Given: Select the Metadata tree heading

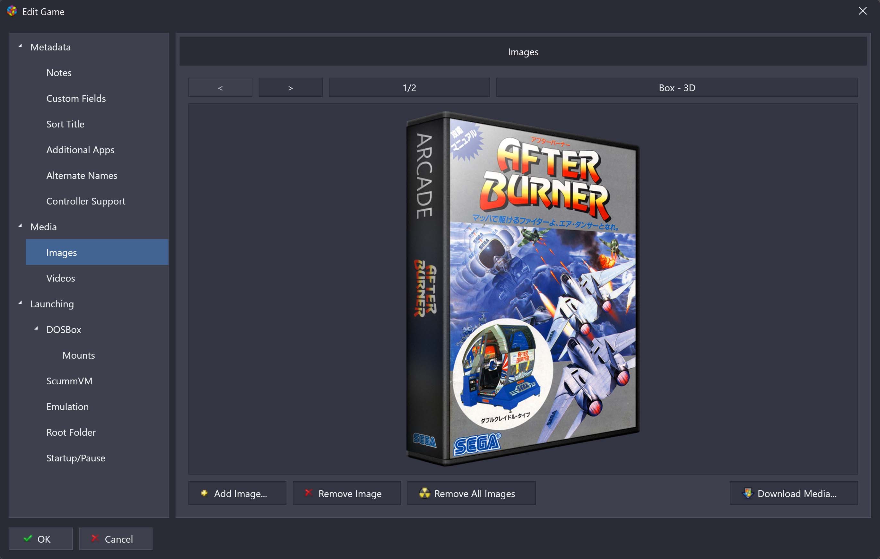Looking at the screenshot, I should (50, 47).
